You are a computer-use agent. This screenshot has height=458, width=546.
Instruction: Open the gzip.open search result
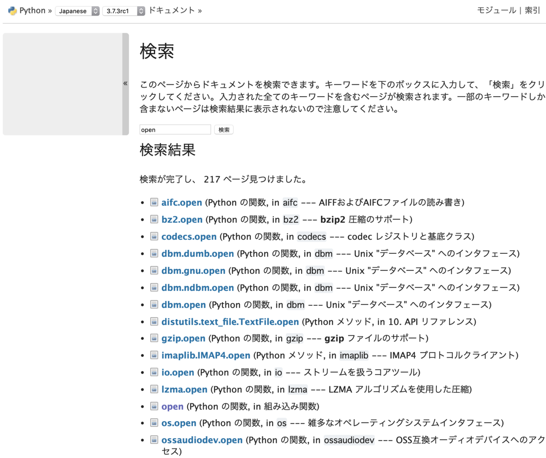[184, 339]
